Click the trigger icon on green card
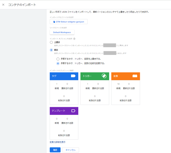 (x=104, y=76)
